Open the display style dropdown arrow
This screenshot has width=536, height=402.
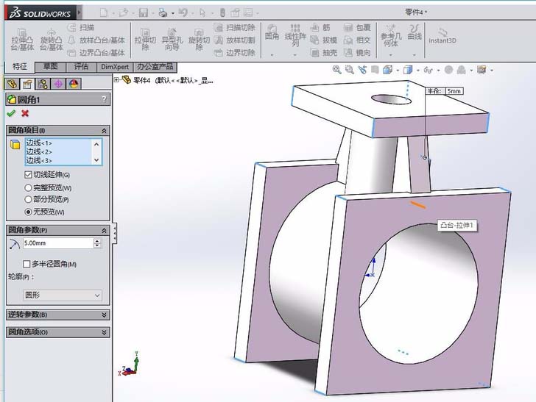tap(417, 71)
